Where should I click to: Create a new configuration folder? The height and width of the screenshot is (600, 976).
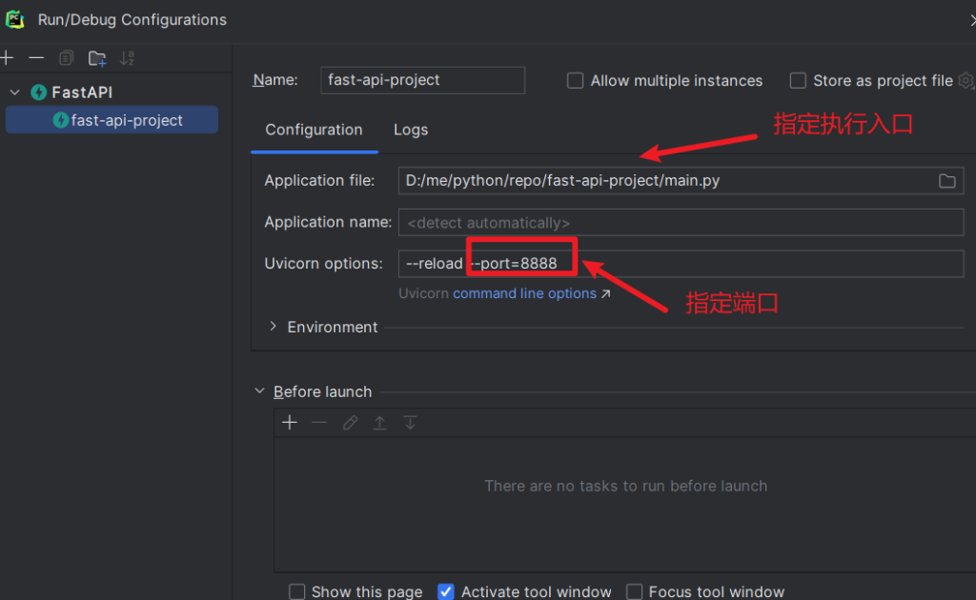coord(97,58)
